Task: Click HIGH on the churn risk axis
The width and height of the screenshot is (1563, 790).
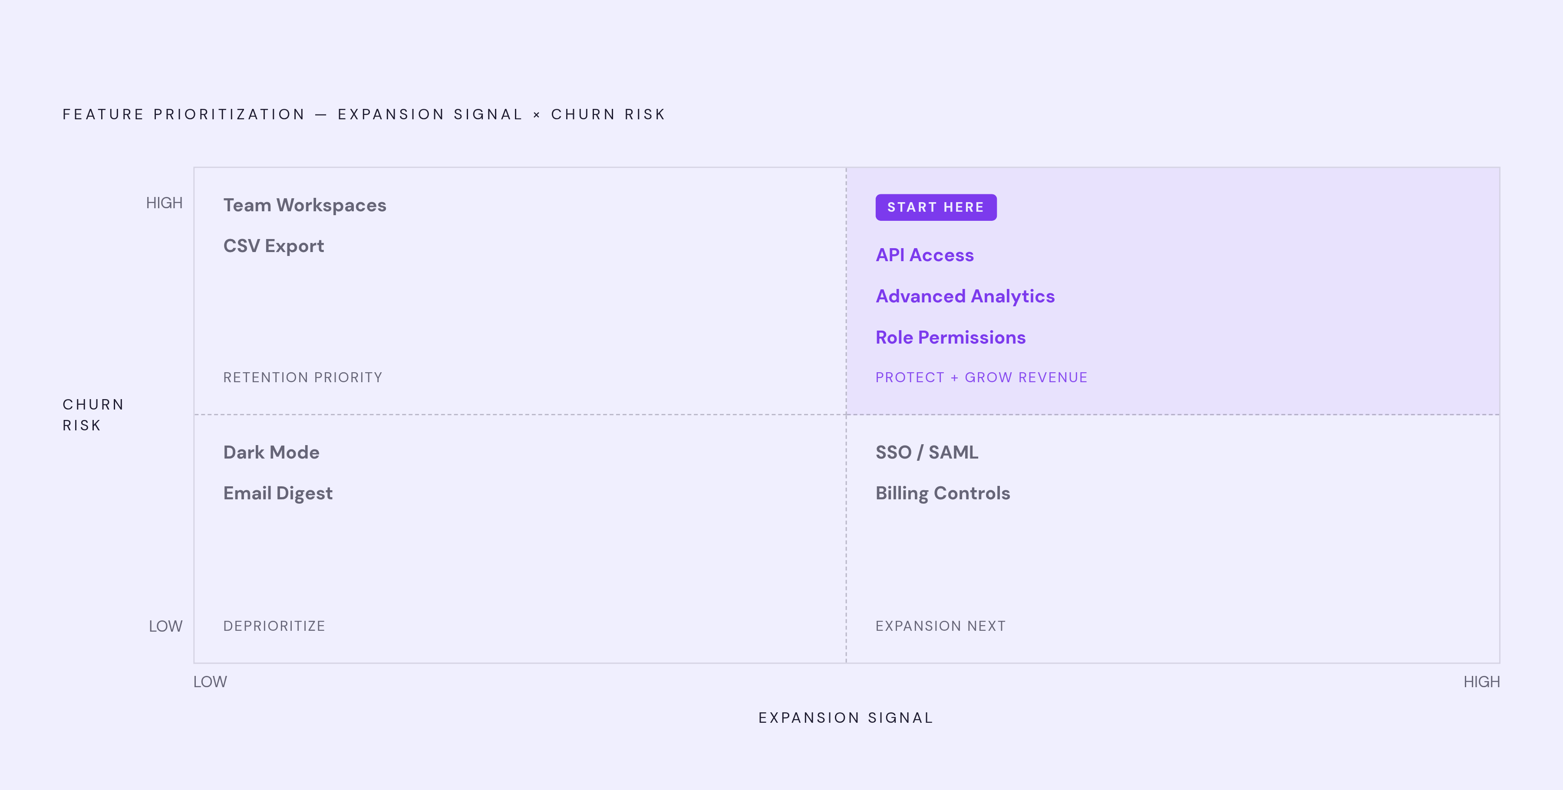Action: (164, 203)
